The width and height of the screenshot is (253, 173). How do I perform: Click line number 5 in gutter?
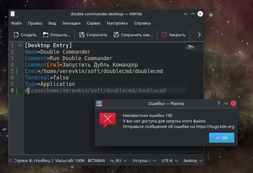[12, 71]
